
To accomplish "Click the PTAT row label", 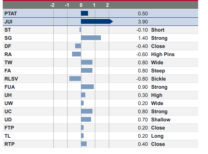I will tap(11, 13).
